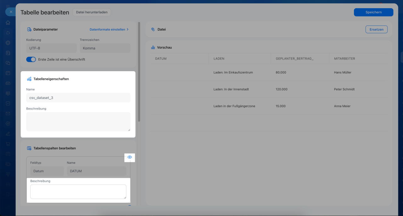Image resolution: width=403 pixels, height=216 pixels.
Task: Click chevron next to Datenformate einstellen
Action: (128, 29)
